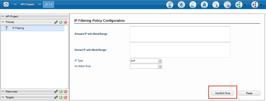
Task: Collapse the Policies panel section
Action: [3, 22]
